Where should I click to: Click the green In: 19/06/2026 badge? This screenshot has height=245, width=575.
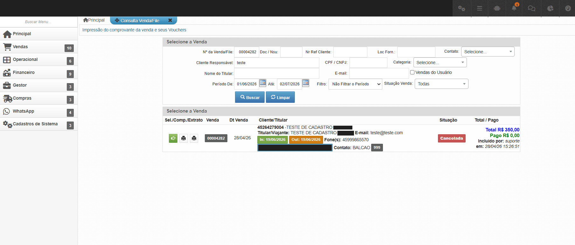pos(273,140)
